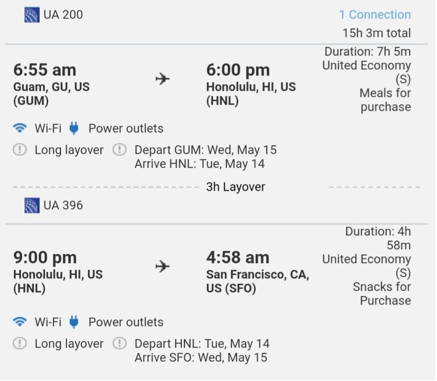
Task: Click the power plug icon on UA 396
Action: (74, 322)
